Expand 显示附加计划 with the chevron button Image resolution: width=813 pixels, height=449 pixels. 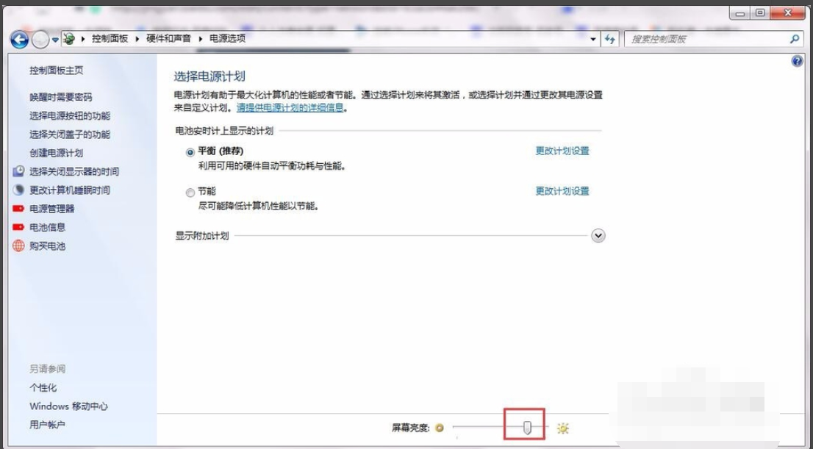598,236
